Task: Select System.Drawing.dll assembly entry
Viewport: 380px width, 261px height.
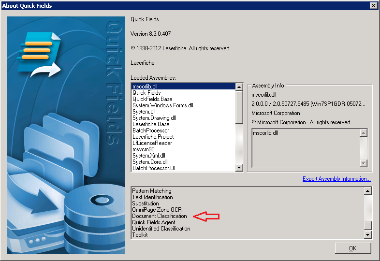Action: coord(183,118)
